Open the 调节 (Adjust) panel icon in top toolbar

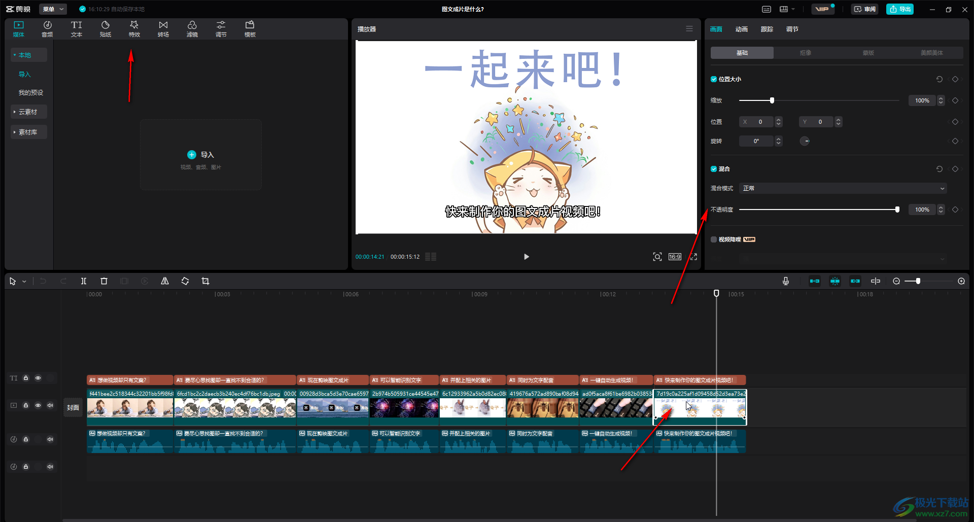pyautogui.click(x=221, y=29)
